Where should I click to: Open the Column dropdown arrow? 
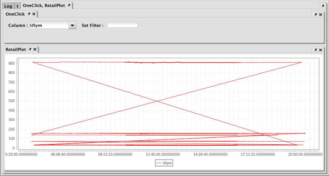pos(72,25)
